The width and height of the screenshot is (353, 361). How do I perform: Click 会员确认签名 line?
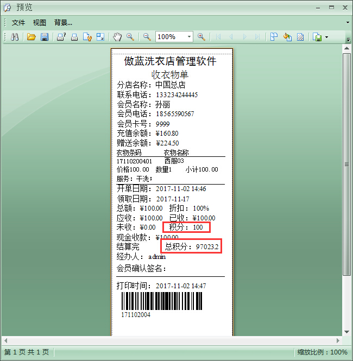click(x=141, y=268)
